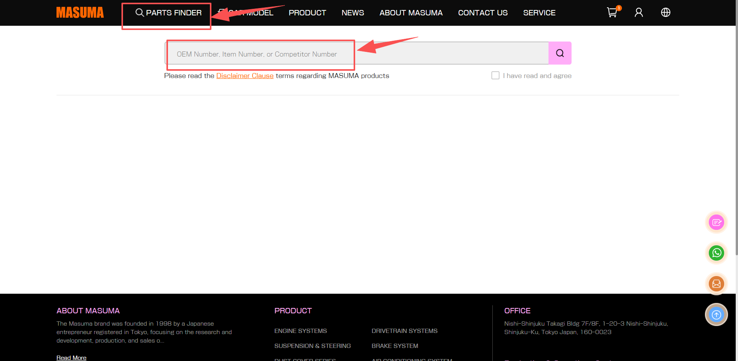This screenshot has width=738, height=361.
Task: Click Read More under About Masuma
Action: tap(71, 358)
